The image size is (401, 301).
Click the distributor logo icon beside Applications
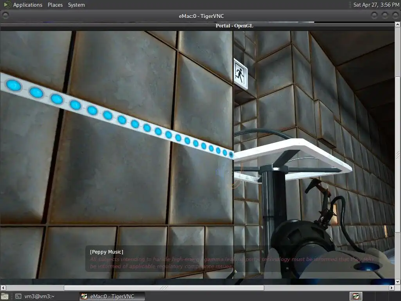[7, 5]
